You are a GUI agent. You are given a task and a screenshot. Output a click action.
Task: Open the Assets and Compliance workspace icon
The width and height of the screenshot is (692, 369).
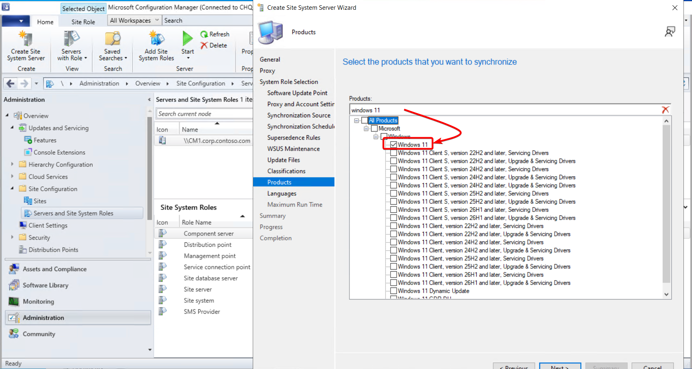14,269
